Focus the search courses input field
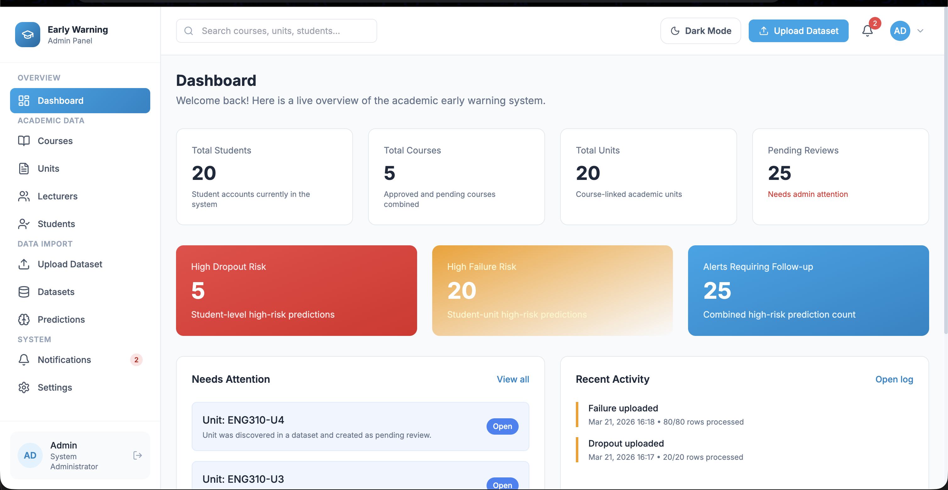Image resolution: width=948 pixels, height=490 pixels. point(276,31)
